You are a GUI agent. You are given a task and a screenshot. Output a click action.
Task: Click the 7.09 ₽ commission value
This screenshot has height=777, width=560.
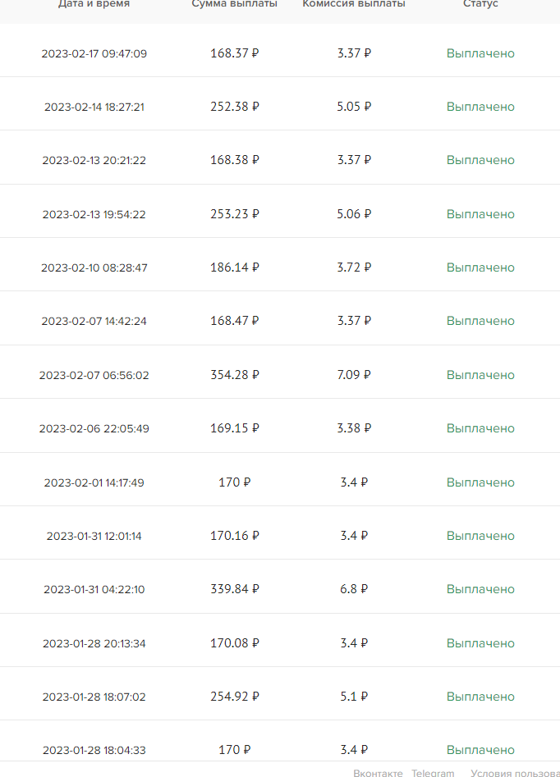(354, 375)
